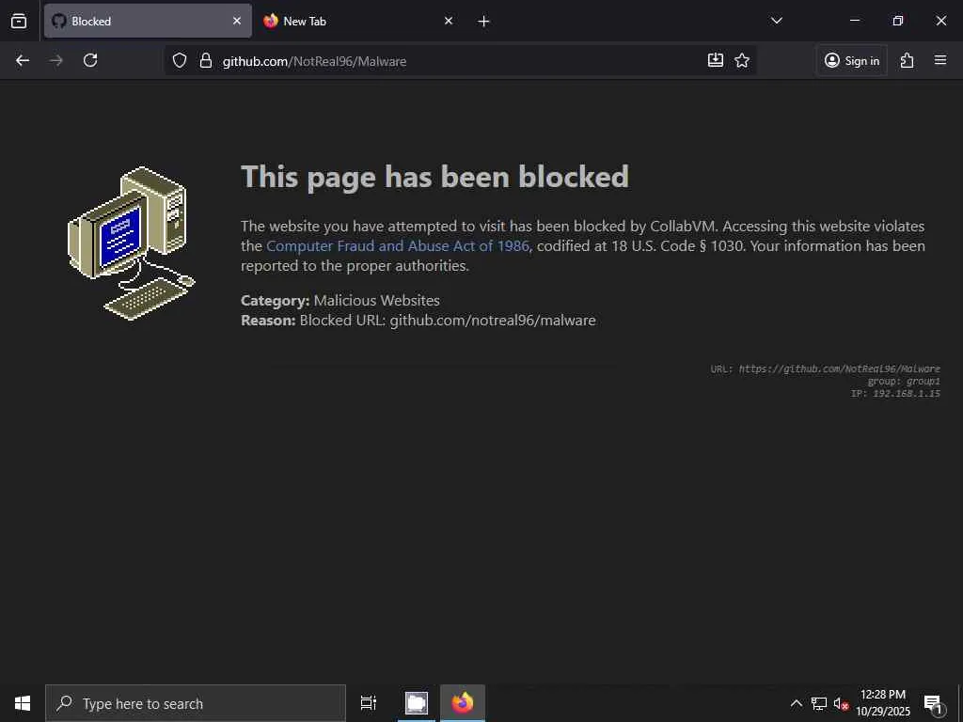Reload the current page
This screenshot has width=963, height=722.
[x=90, y=60]
